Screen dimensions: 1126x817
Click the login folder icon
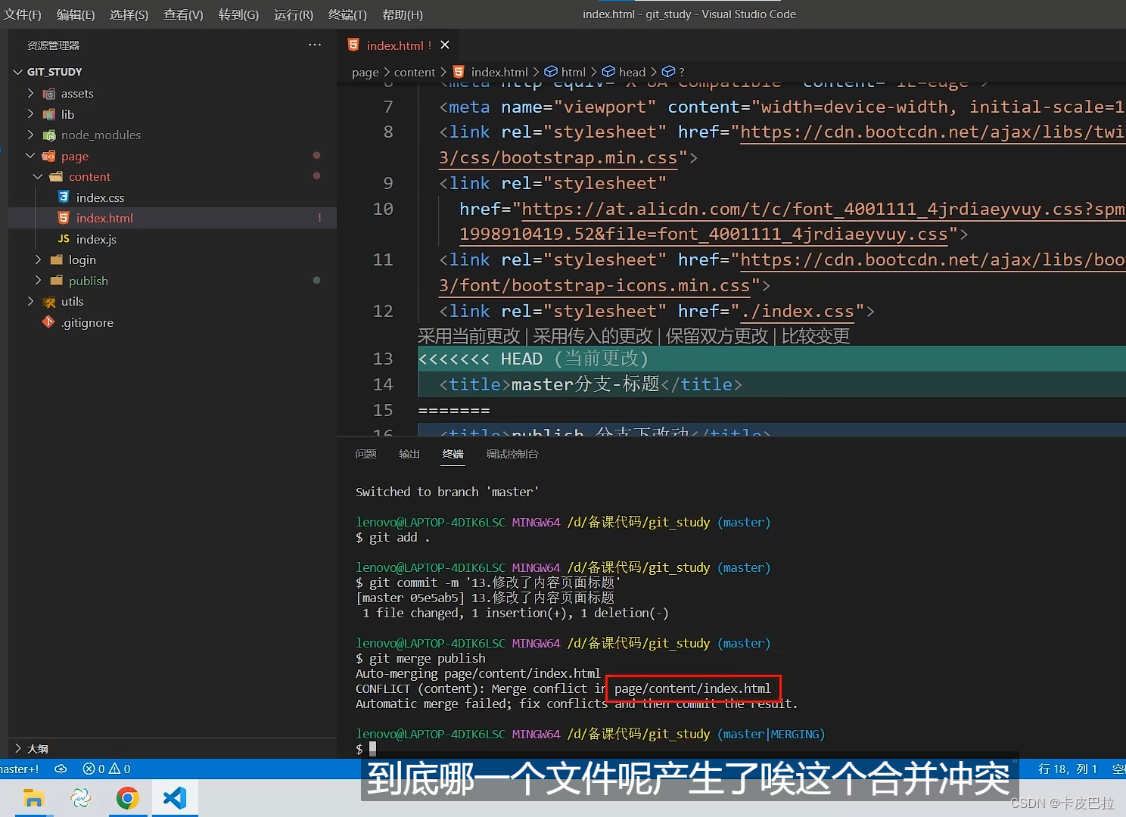pyautogui.click(x=56, y=259)
